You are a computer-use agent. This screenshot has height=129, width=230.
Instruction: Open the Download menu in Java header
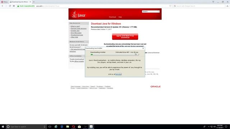coord(112,17)
